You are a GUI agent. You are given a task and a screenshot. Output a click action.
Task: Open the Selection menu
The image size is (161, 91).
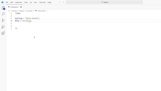point(19,2)
